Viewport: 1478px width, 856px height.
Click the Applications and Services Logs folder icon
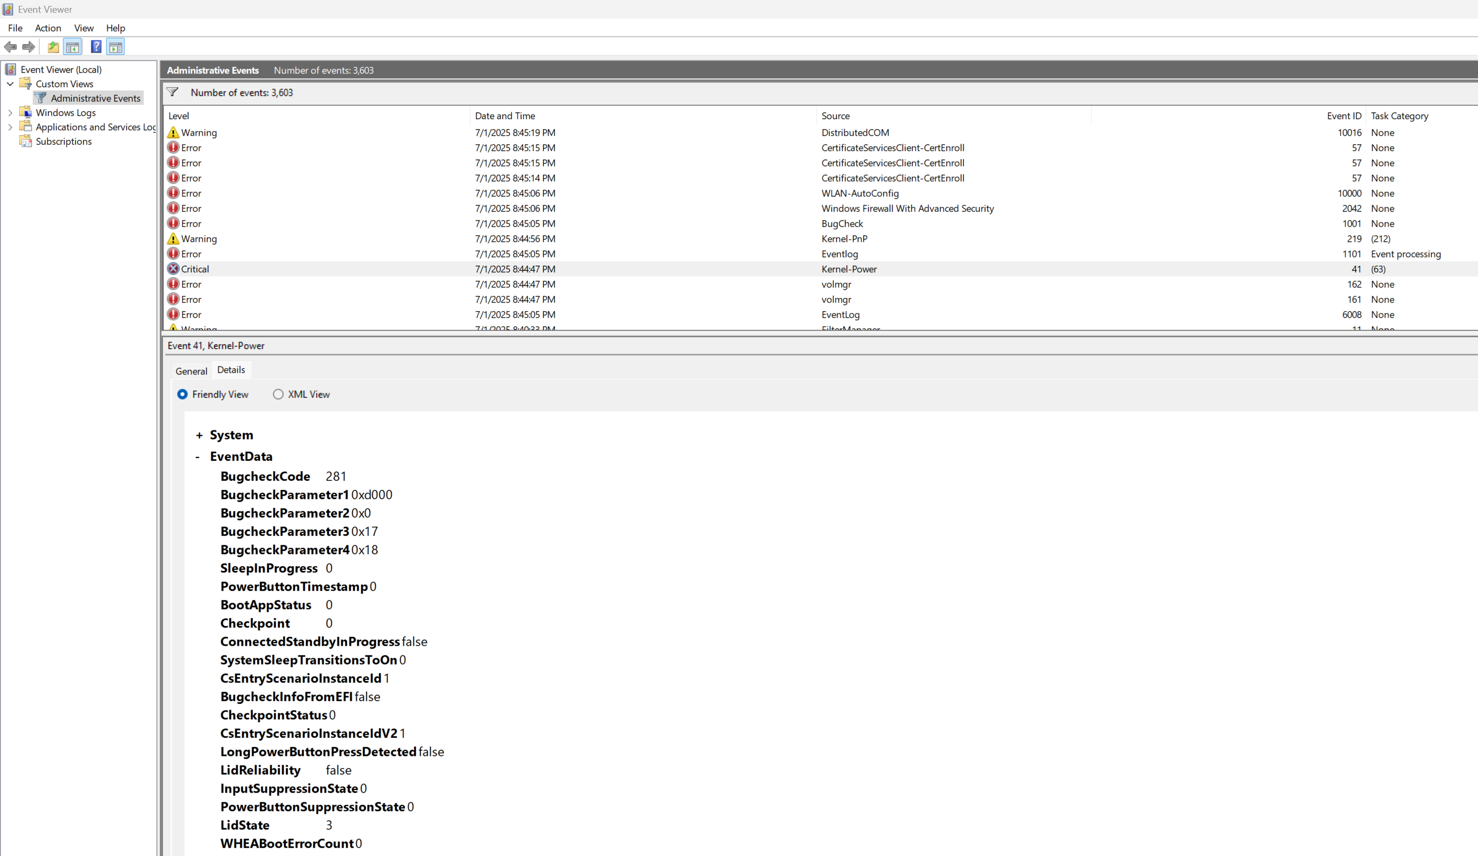[x=26, y=126]
